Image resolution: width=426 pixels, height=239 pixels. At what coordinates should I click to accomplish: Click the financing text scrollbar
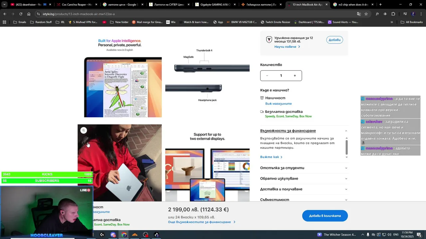coord(346,147)
